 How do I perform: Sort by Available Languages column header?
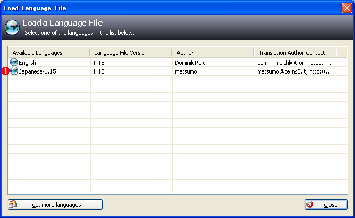click(x=49, y=53)
